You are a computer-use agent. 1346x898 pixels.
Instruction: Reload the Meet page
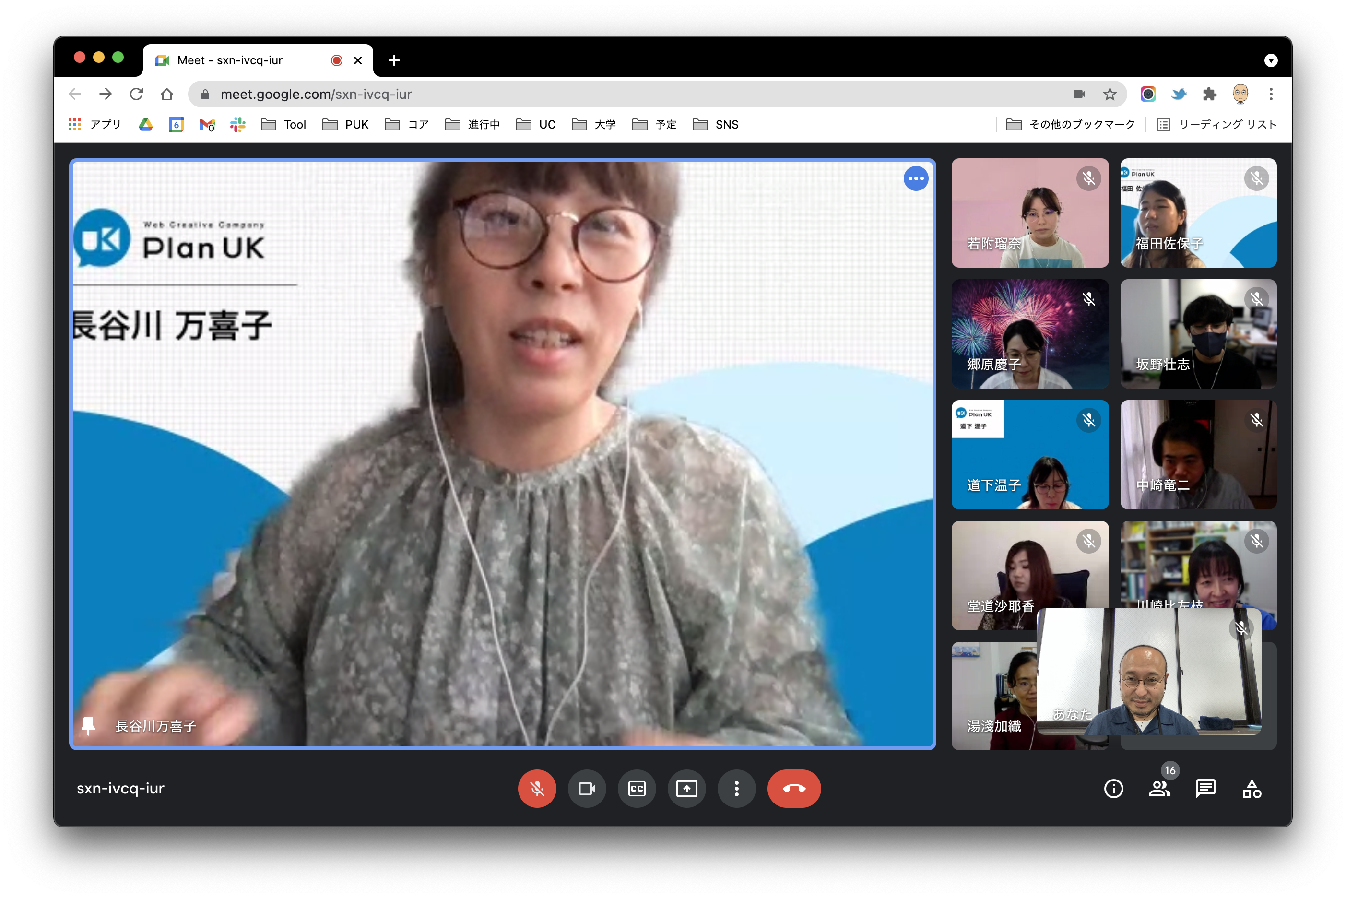coord(136,94)
